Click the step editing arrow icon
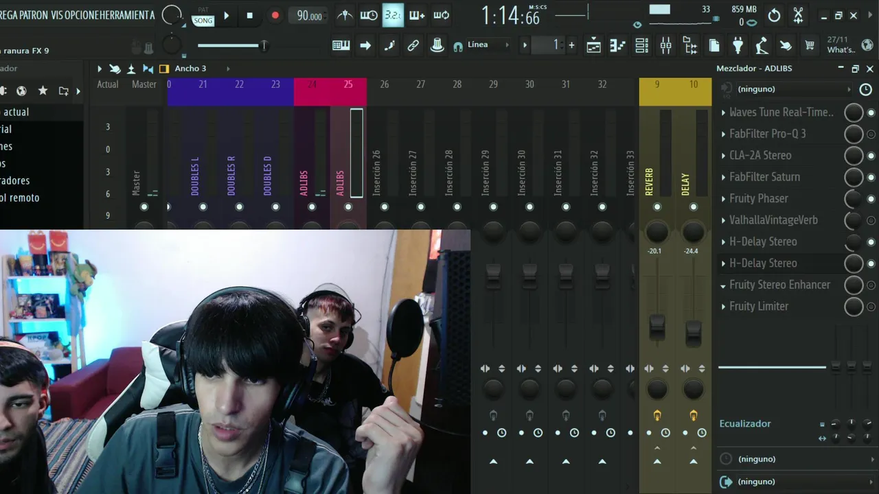 tap(365, 45)
